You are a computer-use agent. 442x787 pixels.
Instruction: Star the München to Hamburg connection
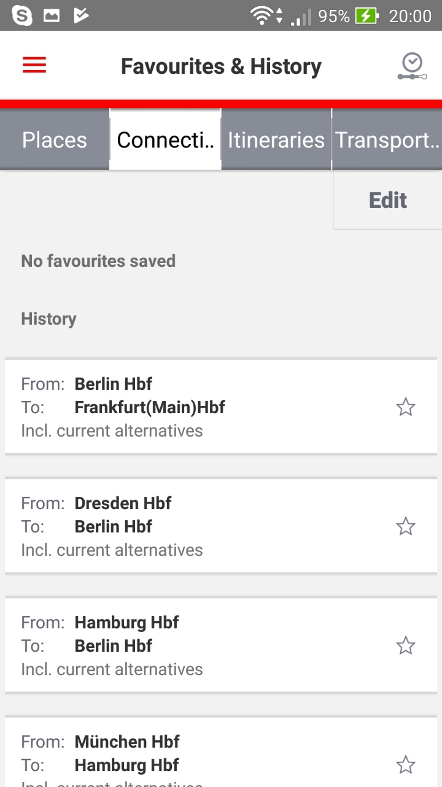[x=405, y=765]
